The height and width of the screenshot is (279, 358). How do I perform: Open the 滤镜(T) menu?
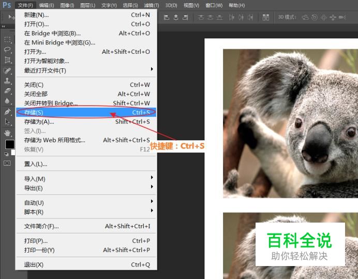pyautogui.click(x=152, y=5)
